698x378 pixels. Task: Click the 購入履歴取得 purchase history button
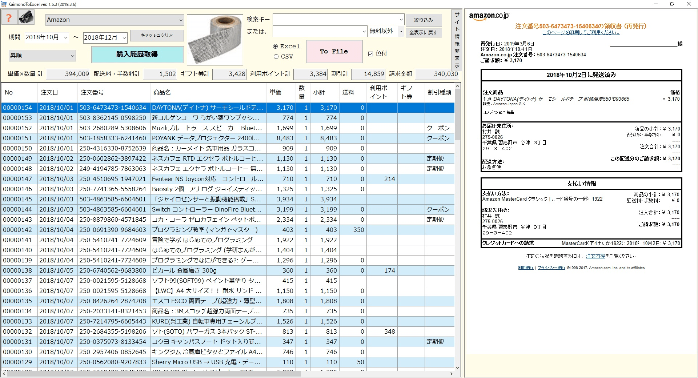coord(137,55)
